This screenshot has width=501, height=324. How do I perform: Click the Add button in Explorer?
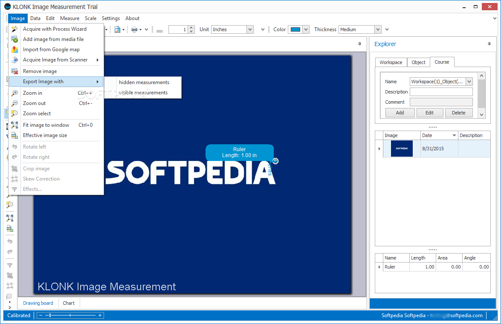tap(400, 113)
